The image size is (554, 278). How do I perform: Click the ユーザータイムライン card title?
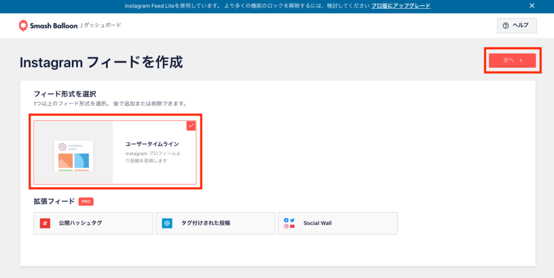tap(152, 144)
